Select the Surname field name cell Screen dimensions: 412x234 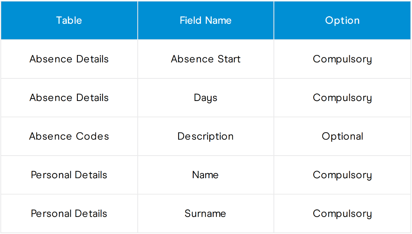point(206,213)
